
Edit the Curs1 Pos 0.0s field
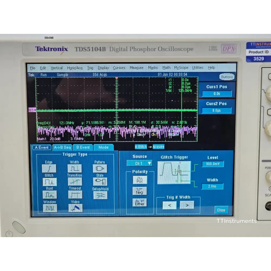tap(217, 94)
